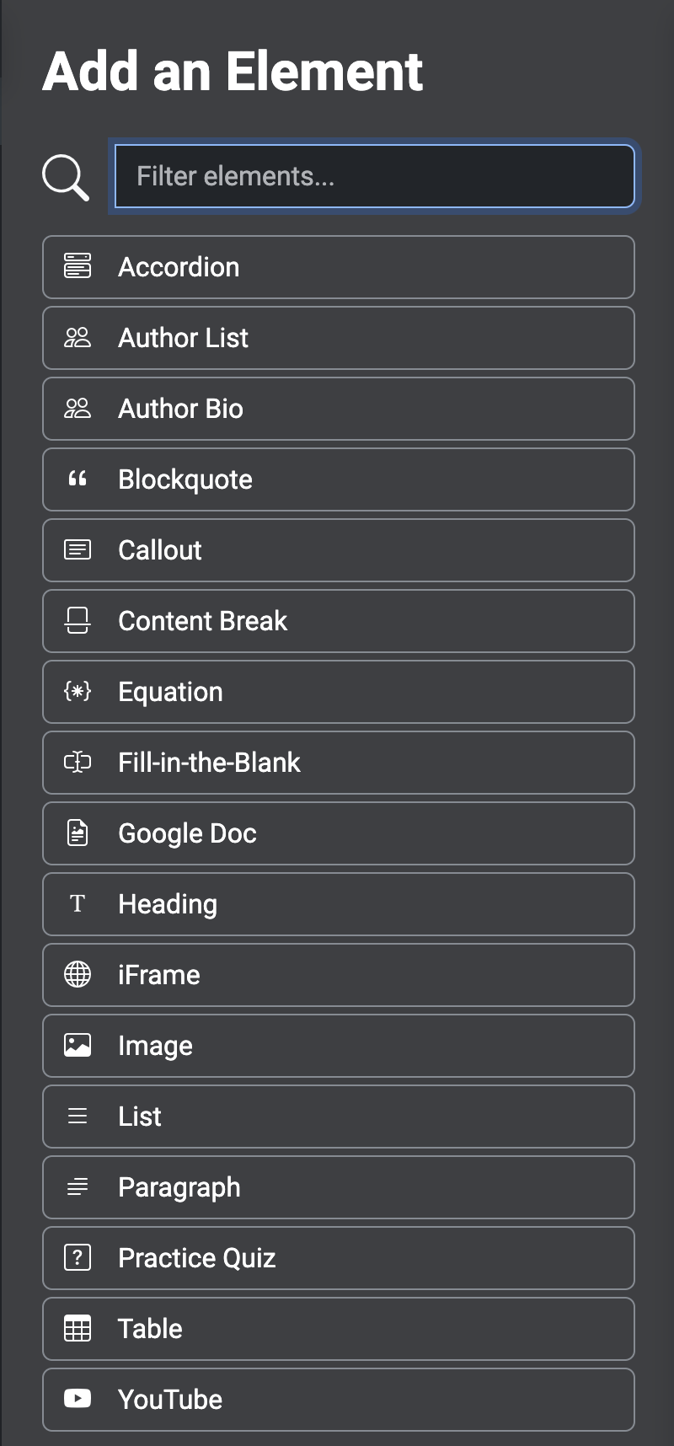Click the Blockquote quotation marks icon
The width and height of the screenshot is (674, 1446).
coord(78,479)
